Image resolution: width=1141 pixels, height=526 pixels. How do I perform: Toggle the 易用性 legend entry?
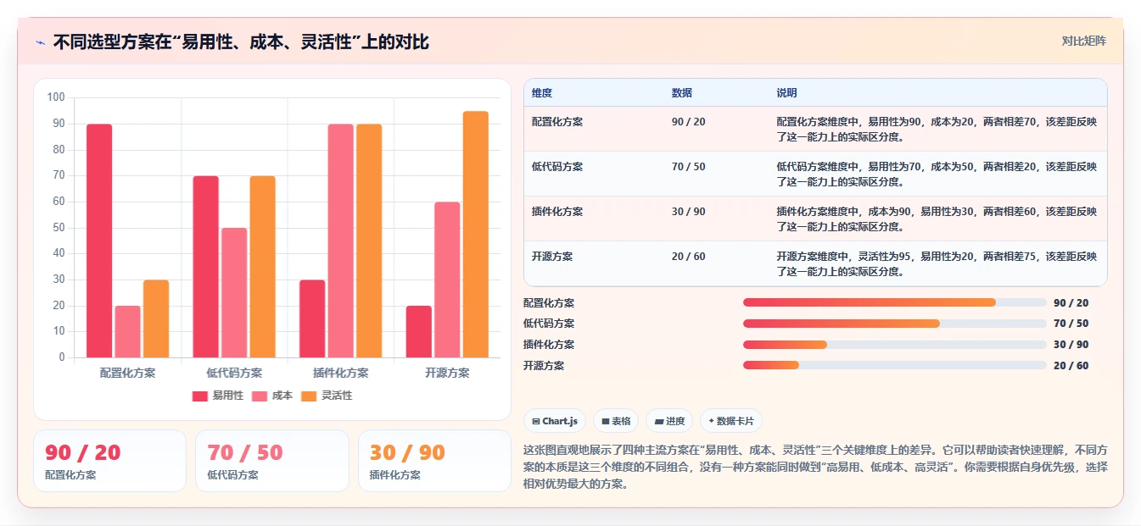[218, 396]
